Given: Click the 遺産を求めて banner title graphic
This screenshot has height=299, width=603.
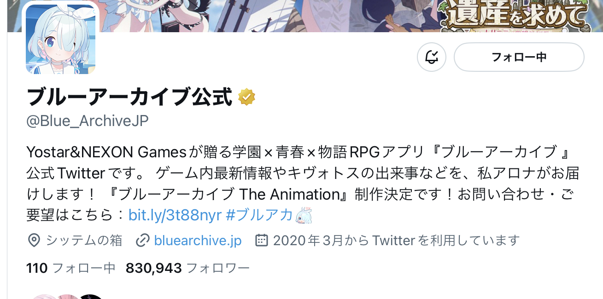Looking at the screenshot, I should 515,16.
